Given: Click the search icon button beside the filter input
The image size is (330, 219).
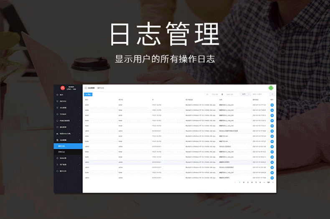Looking at the screenshot, I should point(272,95).
